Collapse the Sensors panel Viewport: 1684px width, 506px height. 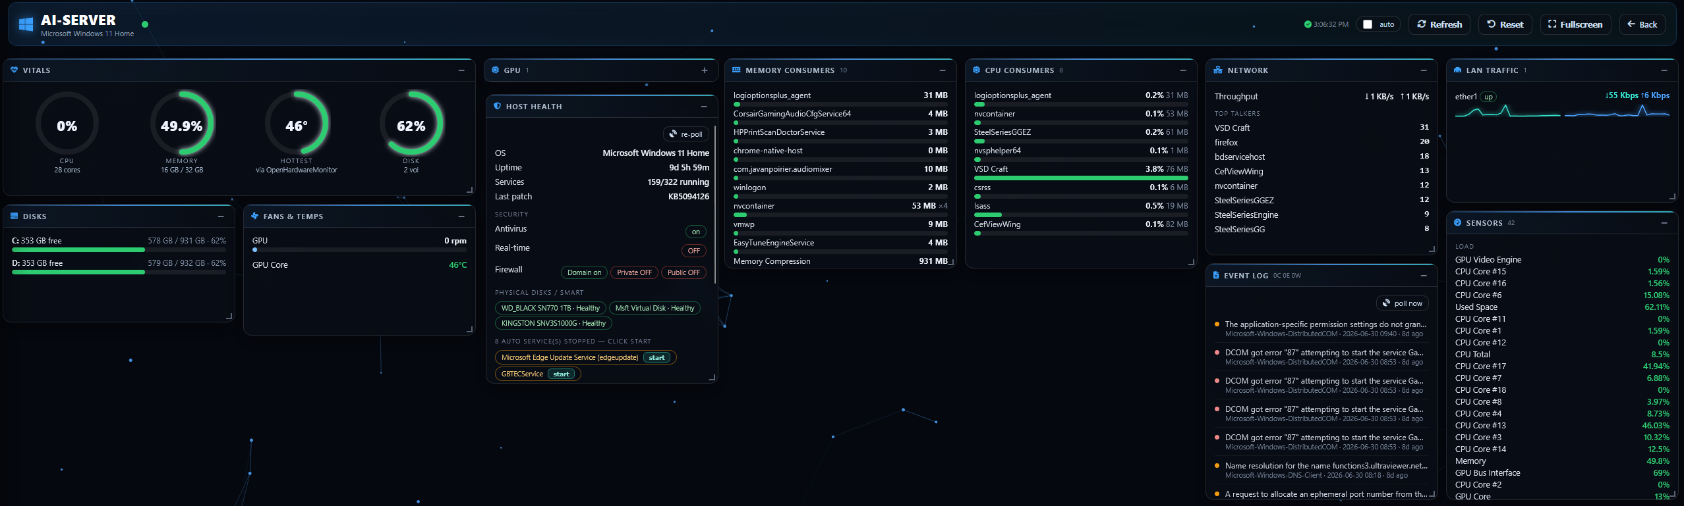[x=1664, y=223]
